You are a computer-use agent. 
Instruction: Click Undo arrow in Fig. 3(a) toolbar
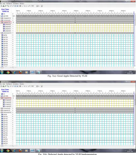[x=6, y=6]
